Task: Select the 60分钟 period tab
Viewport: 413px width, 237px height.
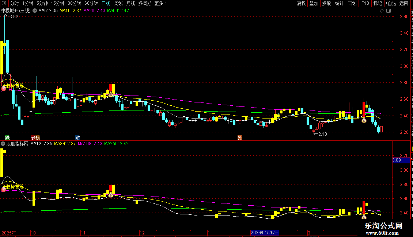Action: point(91,3)
